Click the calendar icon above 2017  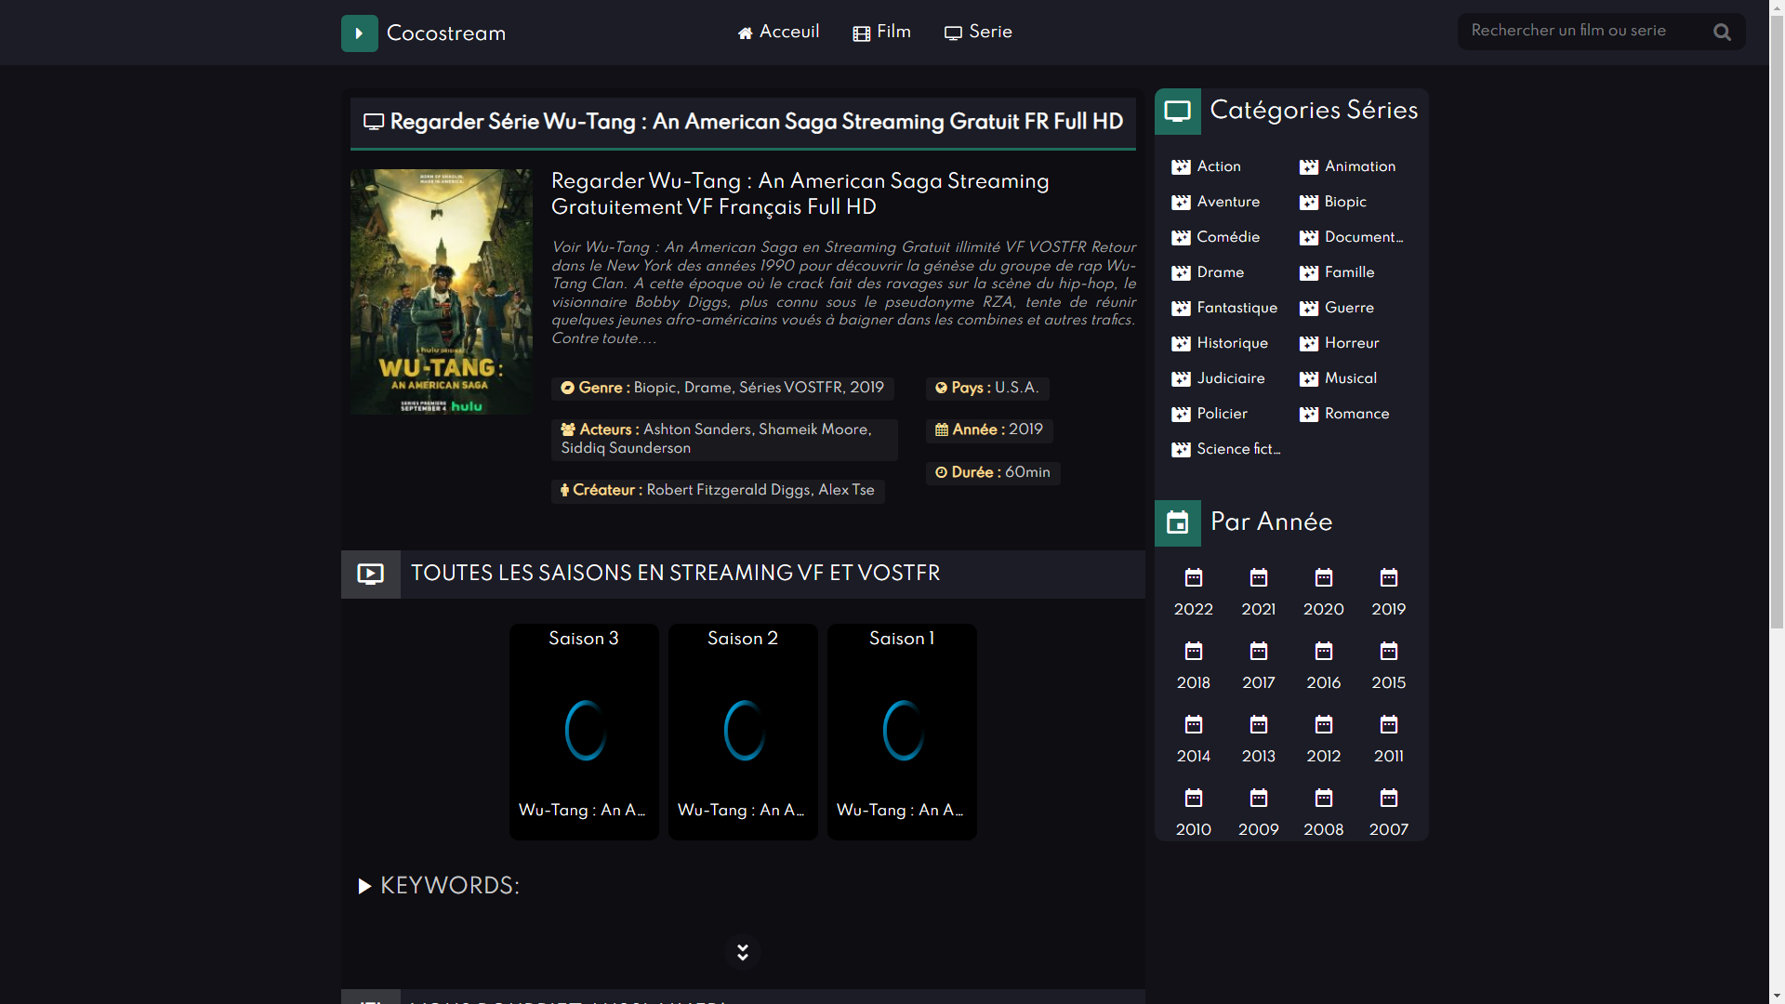coord(1259,652)
